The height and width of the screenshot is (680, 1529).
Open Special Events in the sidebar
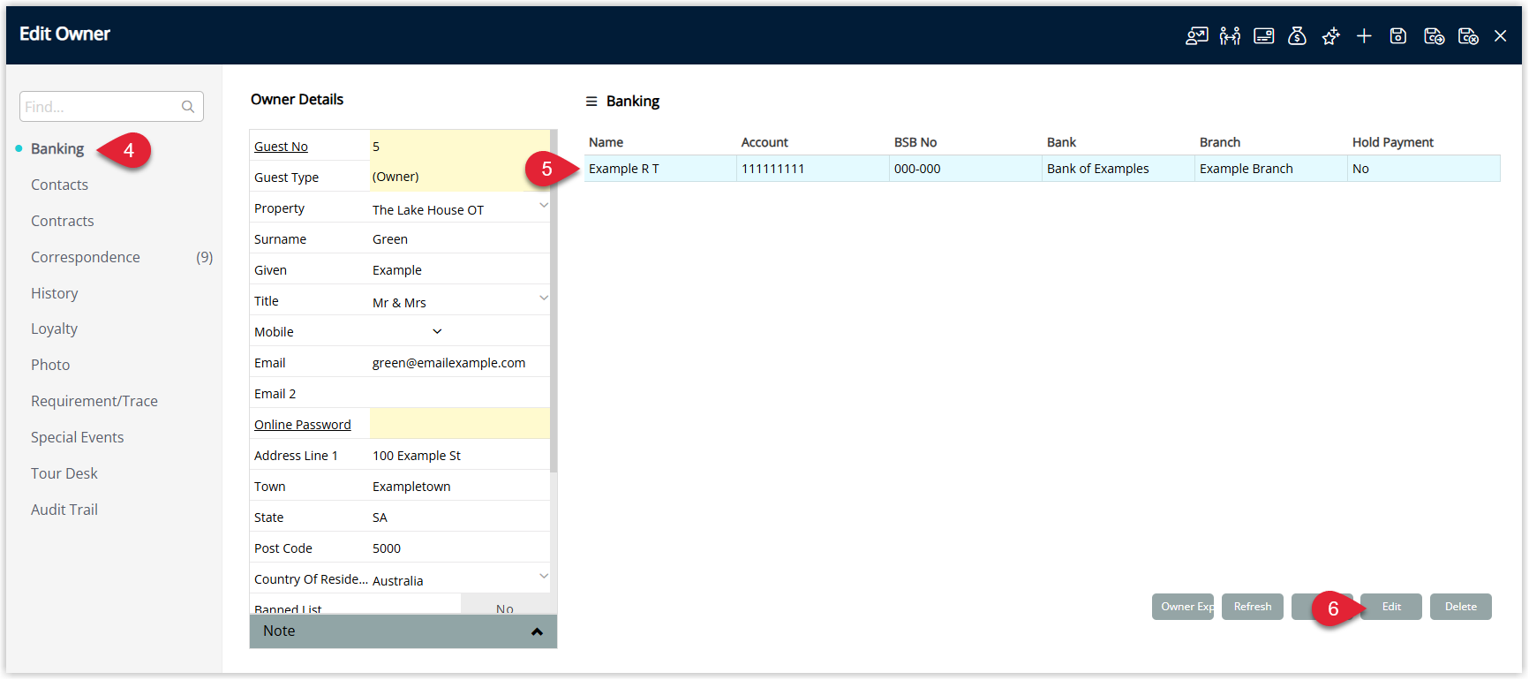[x=77, y=437]
